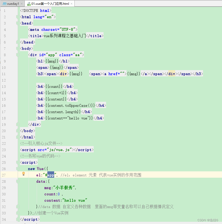Click the HTML file icon on 01.vue tab
Image resolution: width=222 pixels, height=224 pixels.
pos(29,4)
